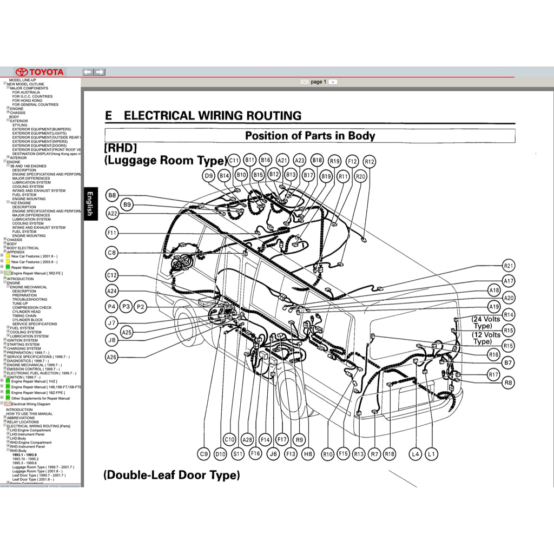Select Leaf Door Type ( 2001.8 - )
The width and height of the screenshot is (554, 554).
pyautogui.click(x=34, y=479)
